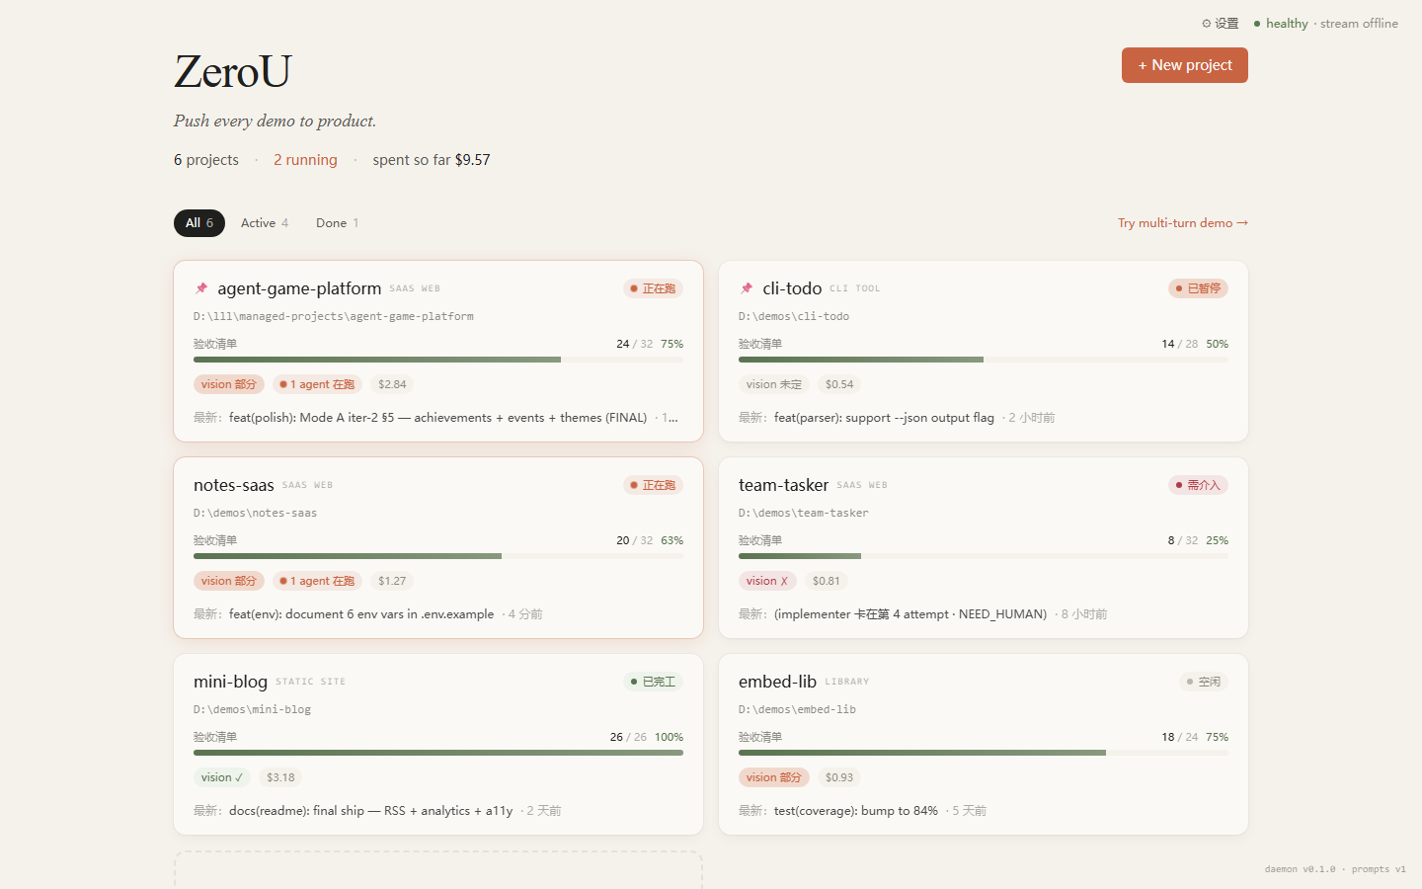Click daemon v0.1.0 prompts v1 footer text

tap(1335, 869)
